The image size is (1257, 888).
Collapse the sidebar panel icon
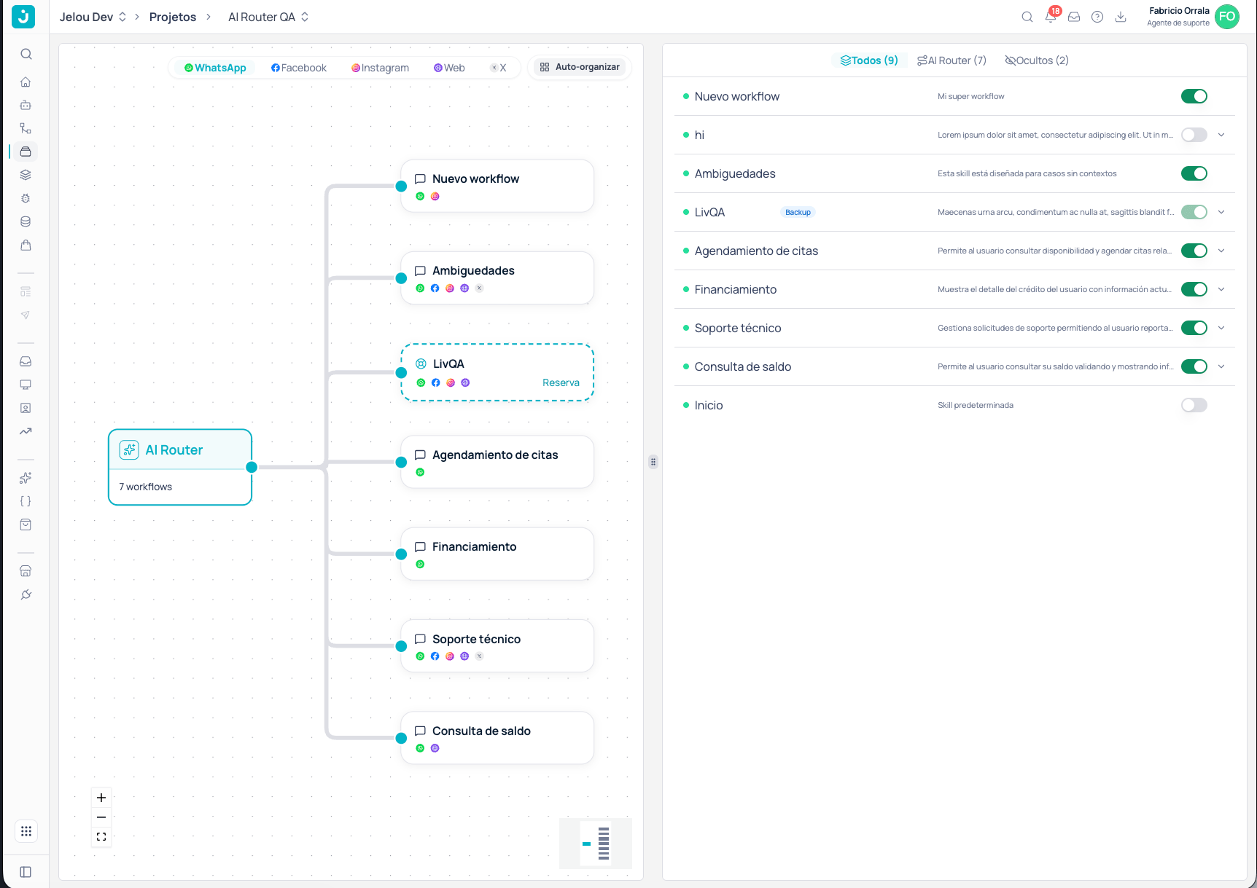click(26, 872)
